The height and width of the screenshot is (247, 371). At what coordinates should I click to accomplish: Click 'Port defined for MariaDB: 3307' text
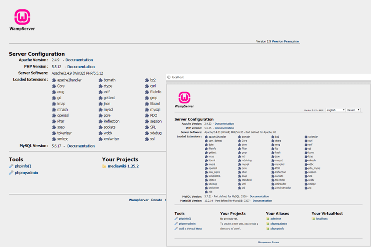click(231, 201)
